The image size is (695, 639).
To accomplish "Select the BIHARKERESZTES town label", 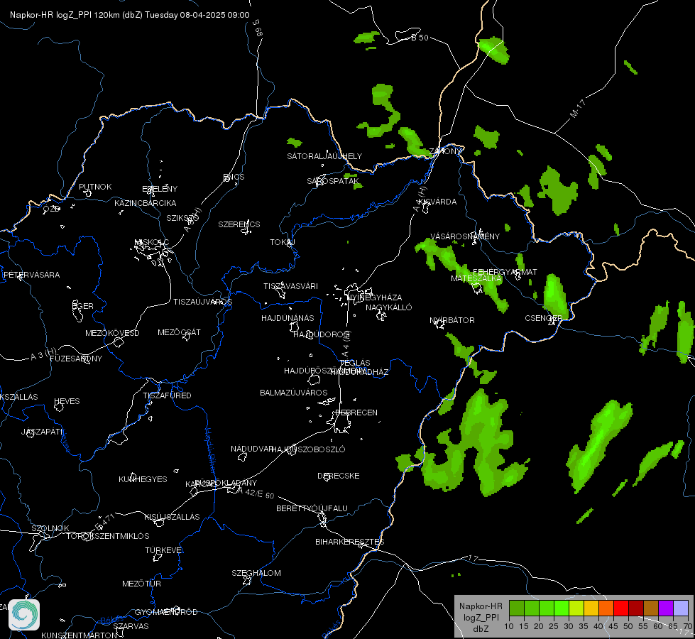I will (350, 542).
